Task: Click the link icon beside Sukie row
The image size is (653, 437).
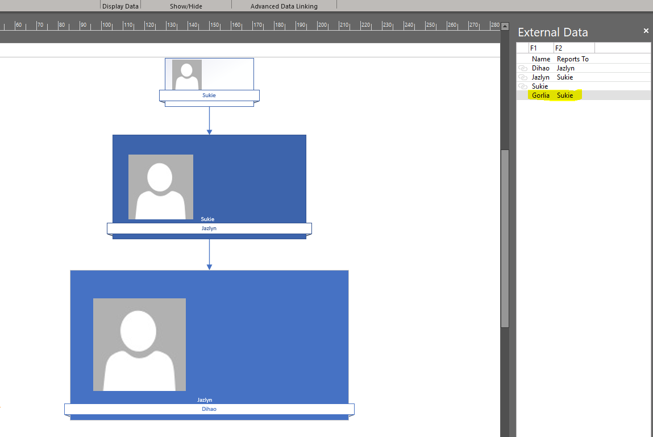Action: tap(523, 86)
